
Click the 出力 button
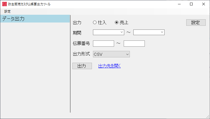pos(82,66)
